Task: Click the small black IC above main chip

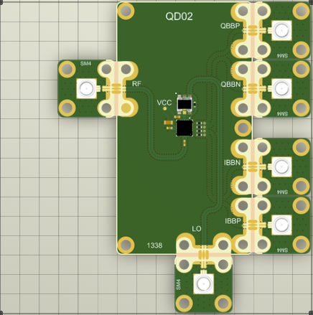Action: (184, 104)
